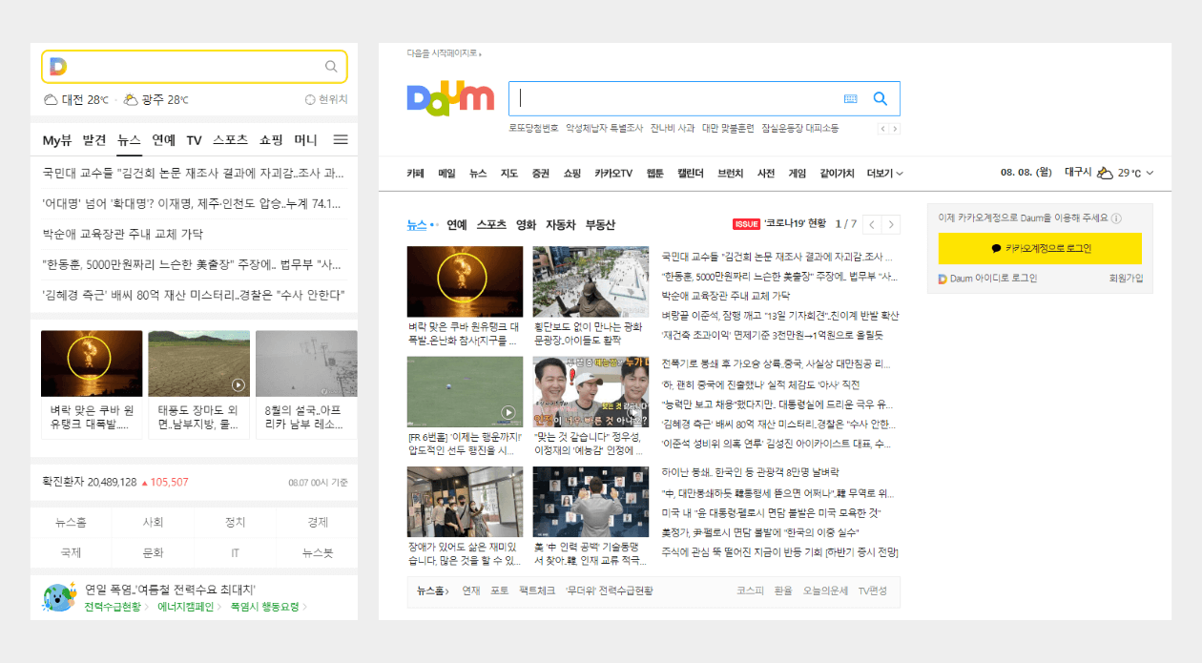Select the 연예 tab in mobile panel
Image resolution: width=1202 pixels, height=663 pixels.
(x=164, y=140)
